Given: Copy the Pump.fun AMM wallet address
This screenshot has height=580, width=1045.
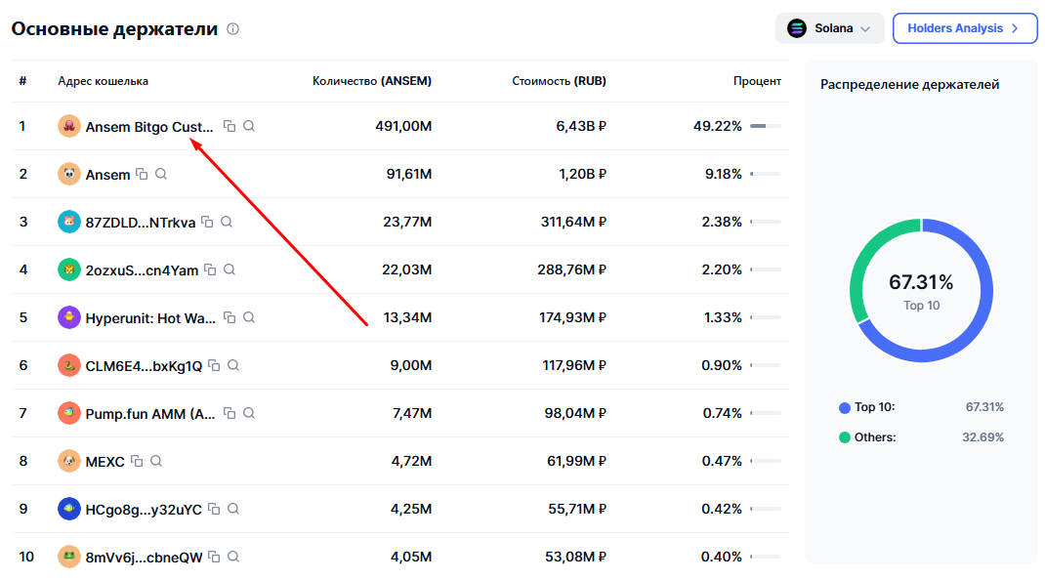Looking at the screenshot, I should [x=230, y=413].
